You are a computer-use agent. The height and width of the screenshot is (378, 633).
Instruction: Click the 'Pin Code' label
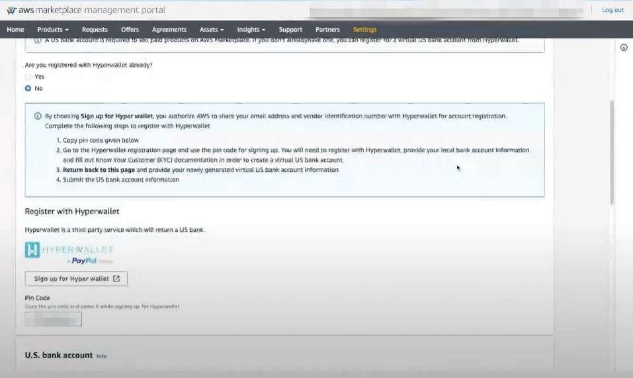(x=37, y=298)
